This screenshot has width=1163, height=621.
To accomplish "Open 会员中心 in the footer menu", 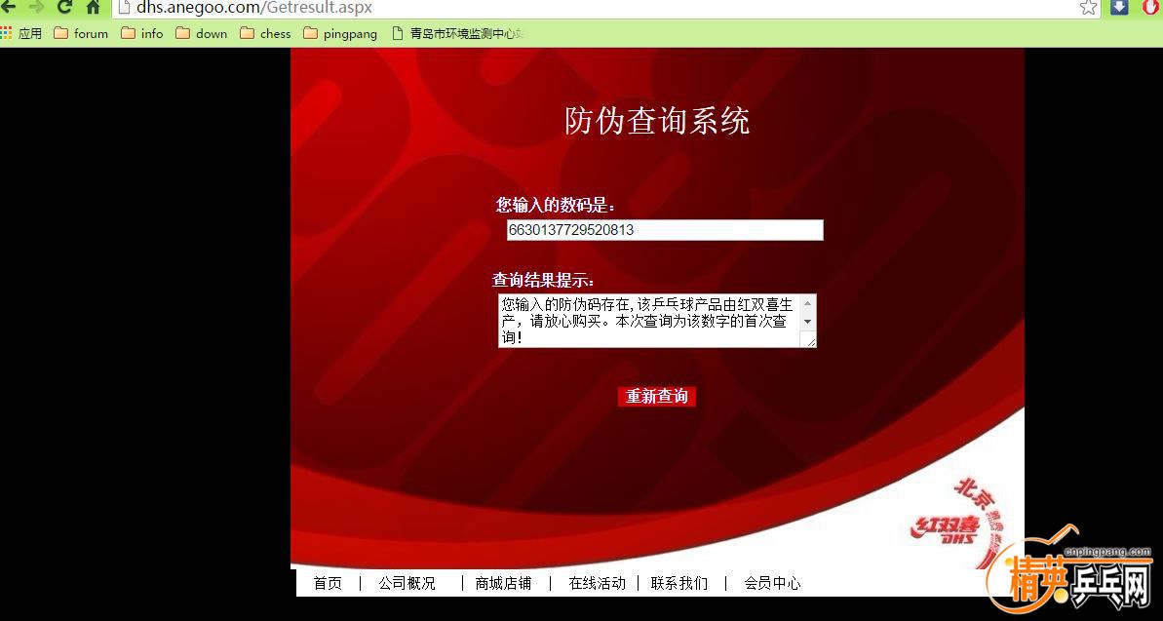I will click(x=772, y=583).
